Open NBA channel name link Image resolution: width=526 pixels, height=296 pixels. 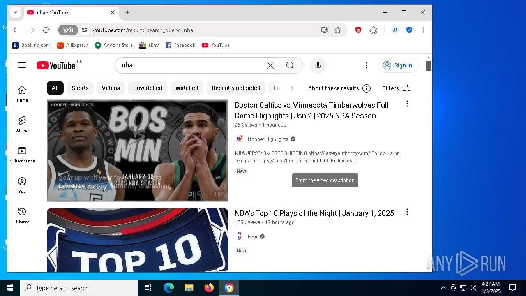point(253,236)
